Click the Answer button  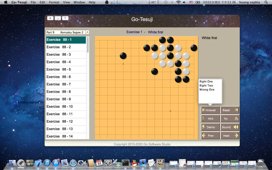pyautogui.click(x=210, y=110)
